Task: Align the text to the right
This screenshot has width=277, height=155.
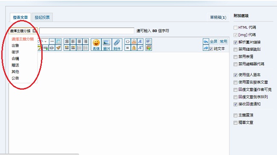Action: (86, 41)
